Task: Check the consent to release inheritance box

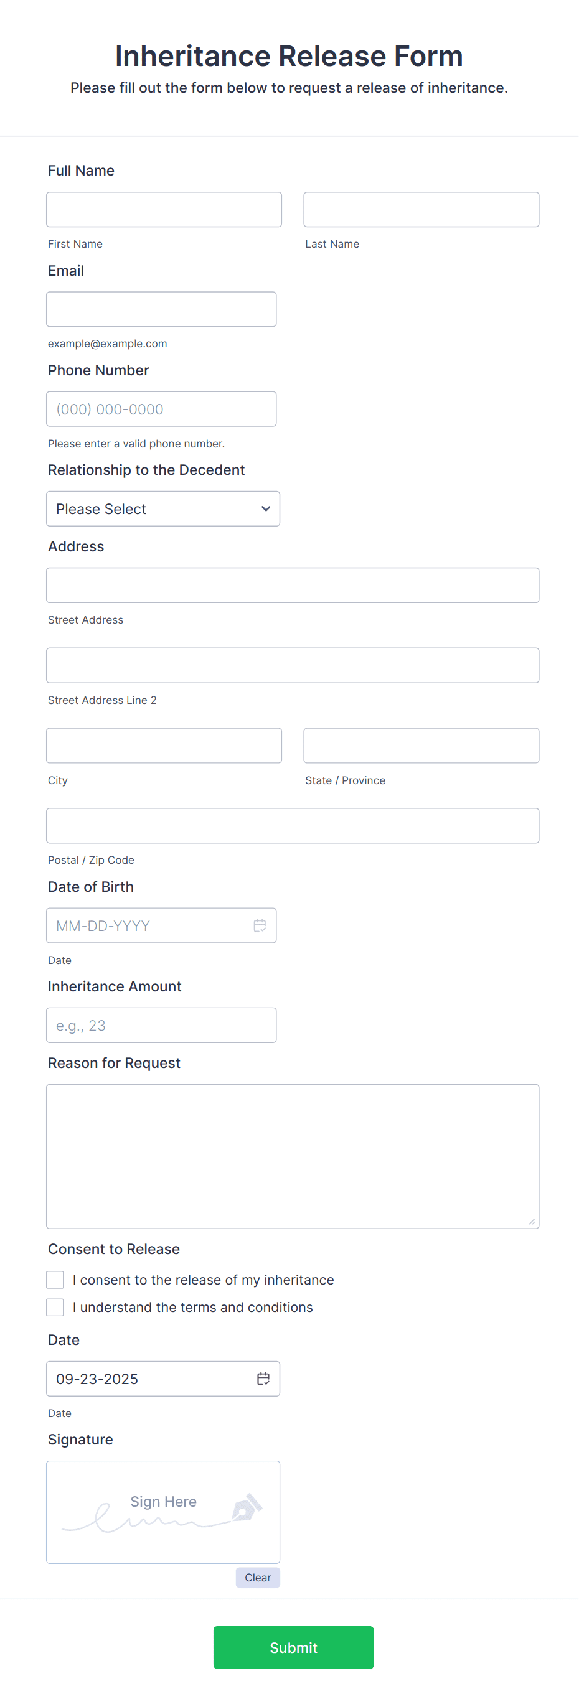Action: 55,1280
